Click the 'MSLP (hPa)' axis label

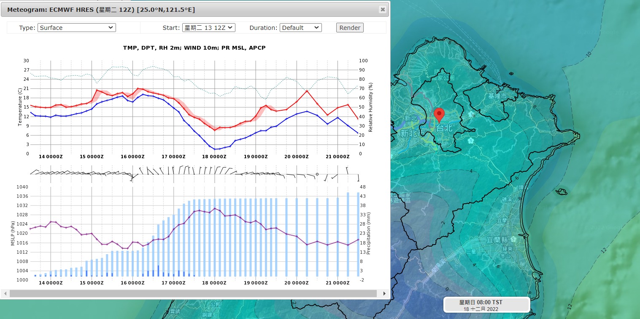12,234
